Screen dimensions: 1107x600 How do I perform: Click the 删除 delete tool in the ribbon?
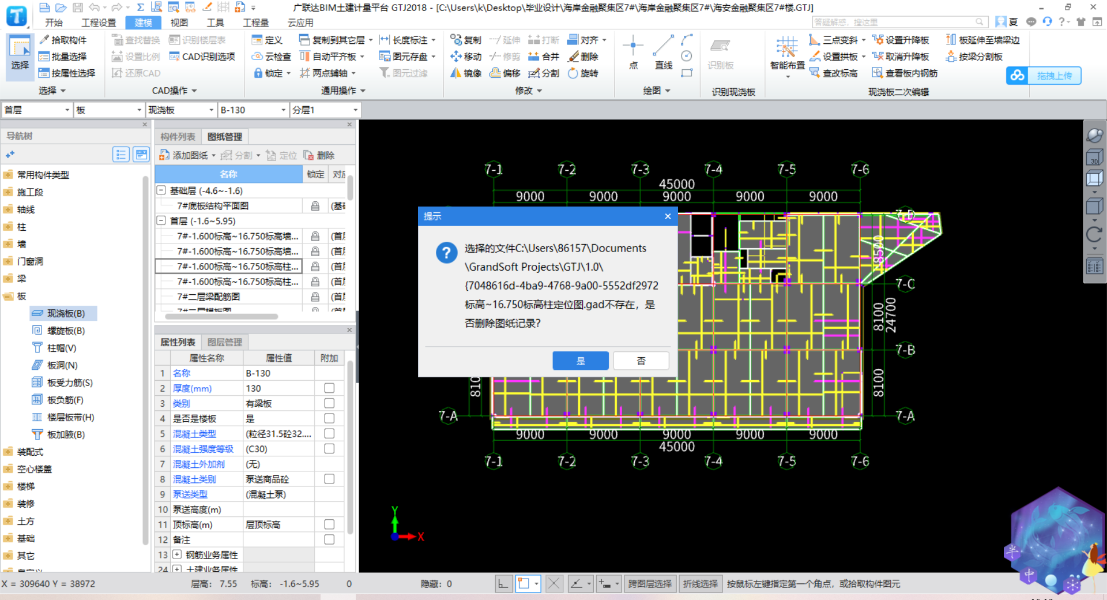pyautogui.click(x=583, y=57)
